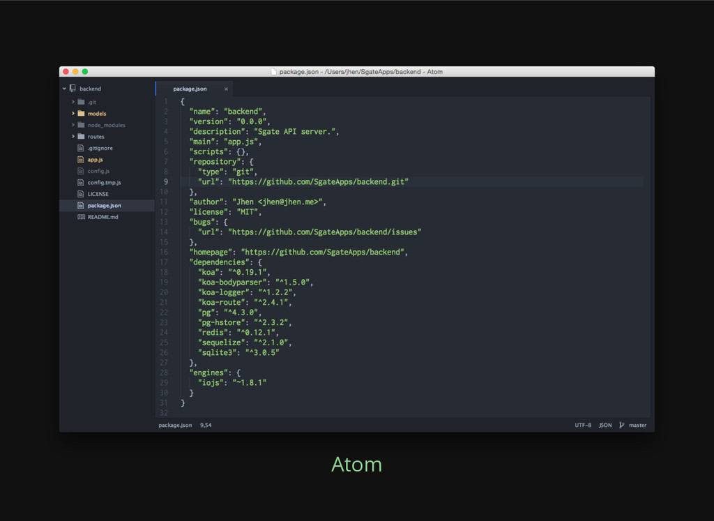Open the JSON grammar selector
The height and width of the screenshot is (521, 714).
[x=605, y=425]
